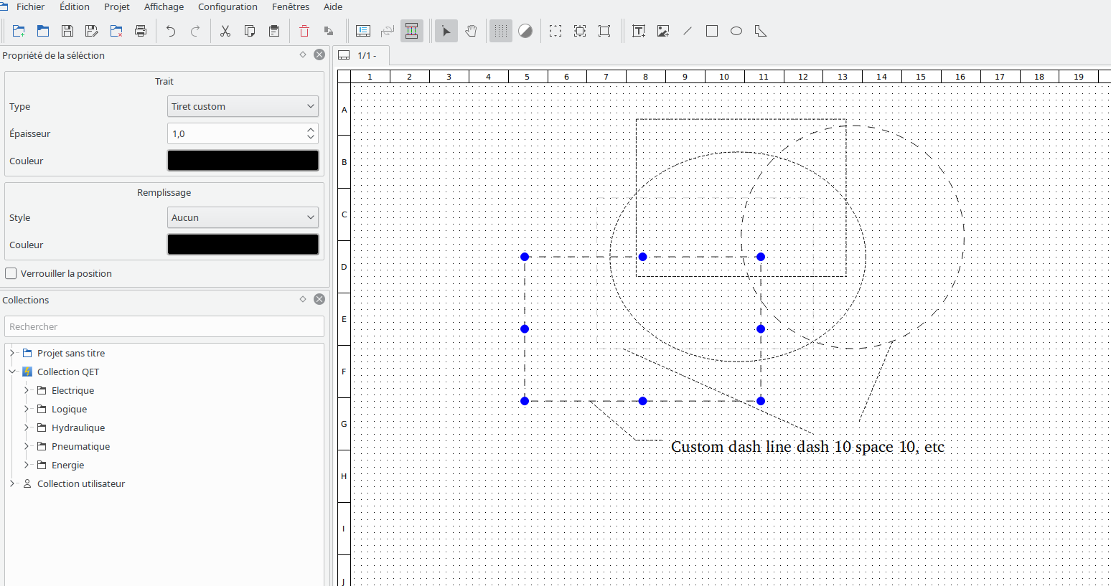Expand the Hydraulique folder
Viewport: 1111px width, 586px height.
click(x=27, y=427)
